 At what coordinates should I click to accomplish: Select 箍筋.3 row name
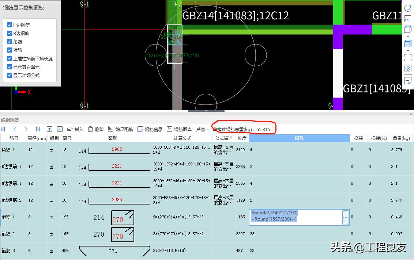click(x=8, y=251)
